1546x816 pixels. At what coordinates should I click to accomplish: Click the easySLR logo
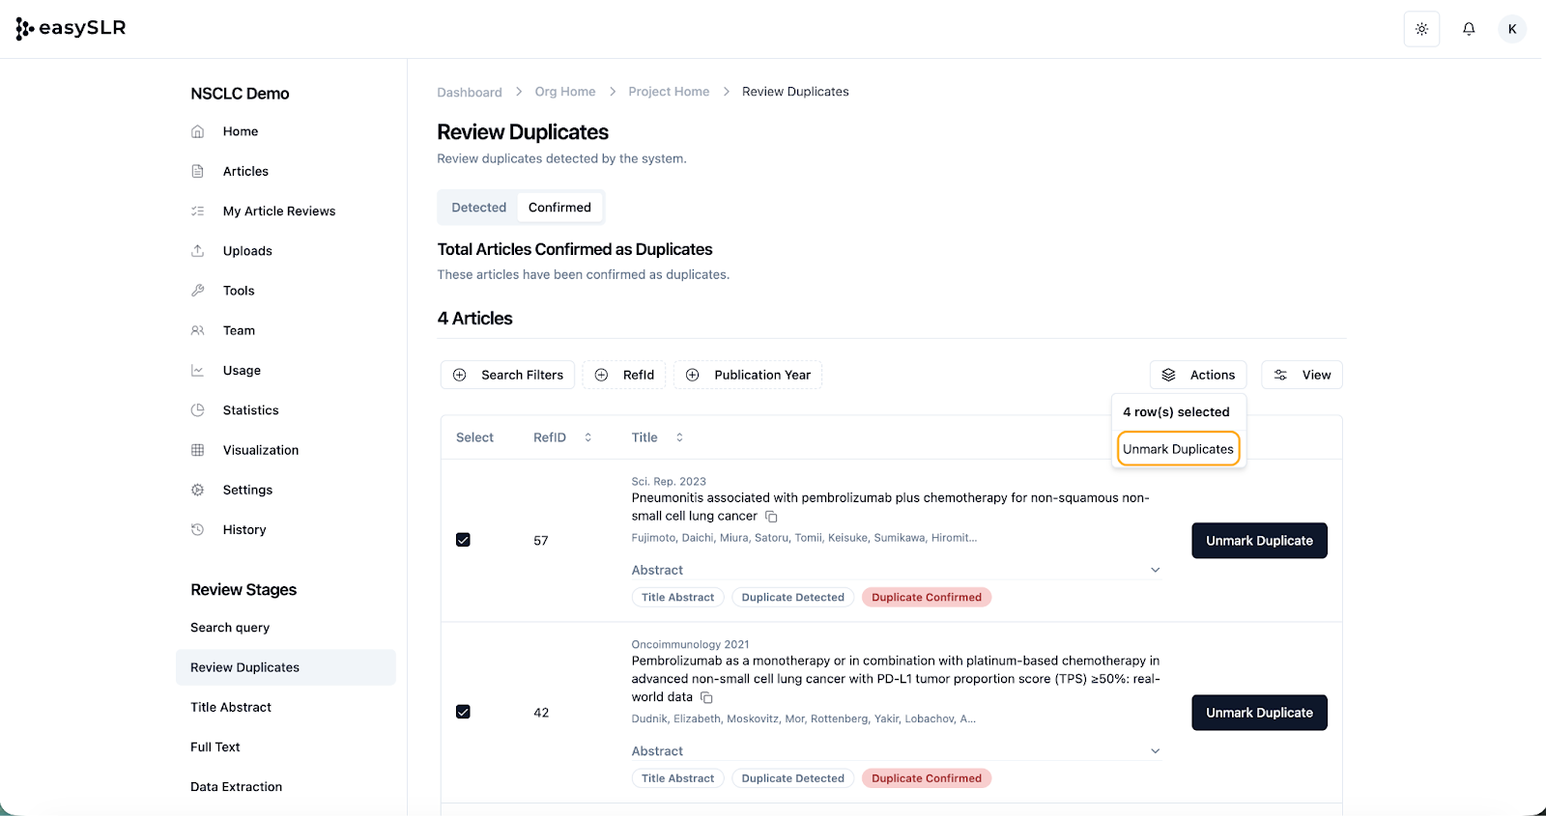coord(72,29)
